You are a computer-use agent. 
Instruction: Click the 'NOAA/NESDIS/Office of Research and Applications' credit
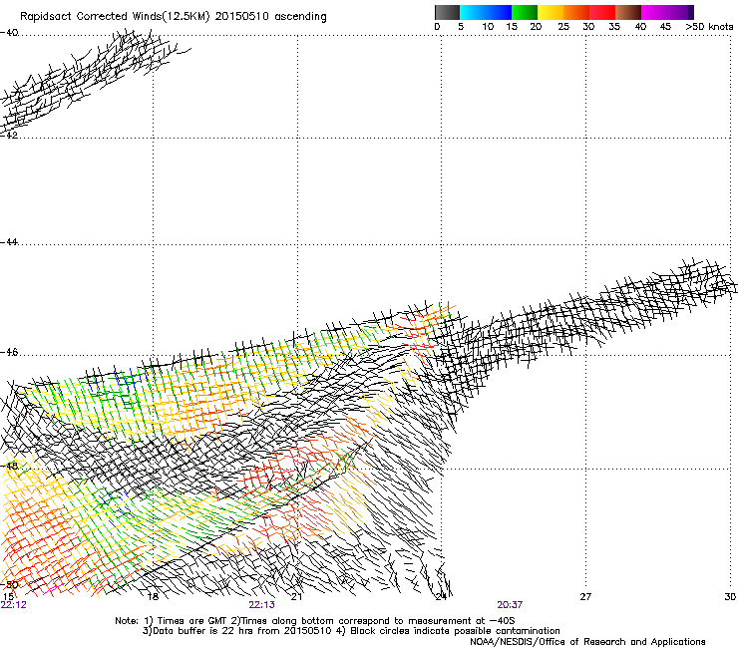[x=587, y=642]
